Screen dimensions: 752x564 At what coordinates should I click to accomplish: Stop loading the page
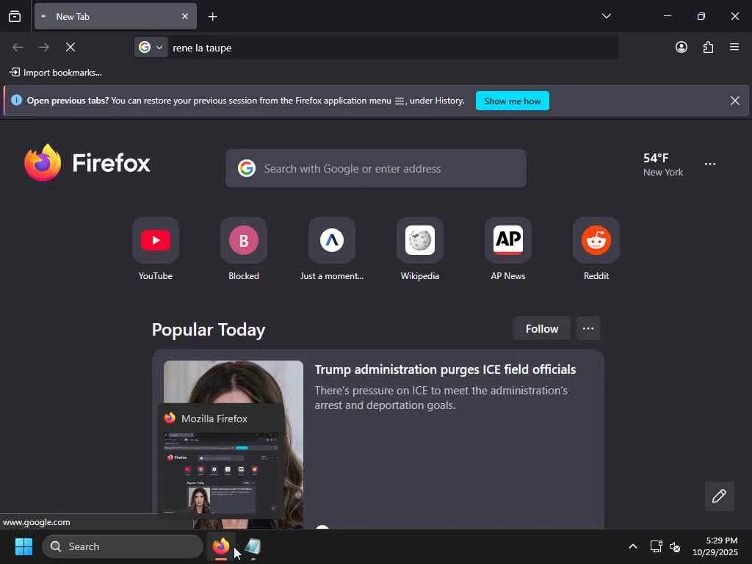click(70, 47)
